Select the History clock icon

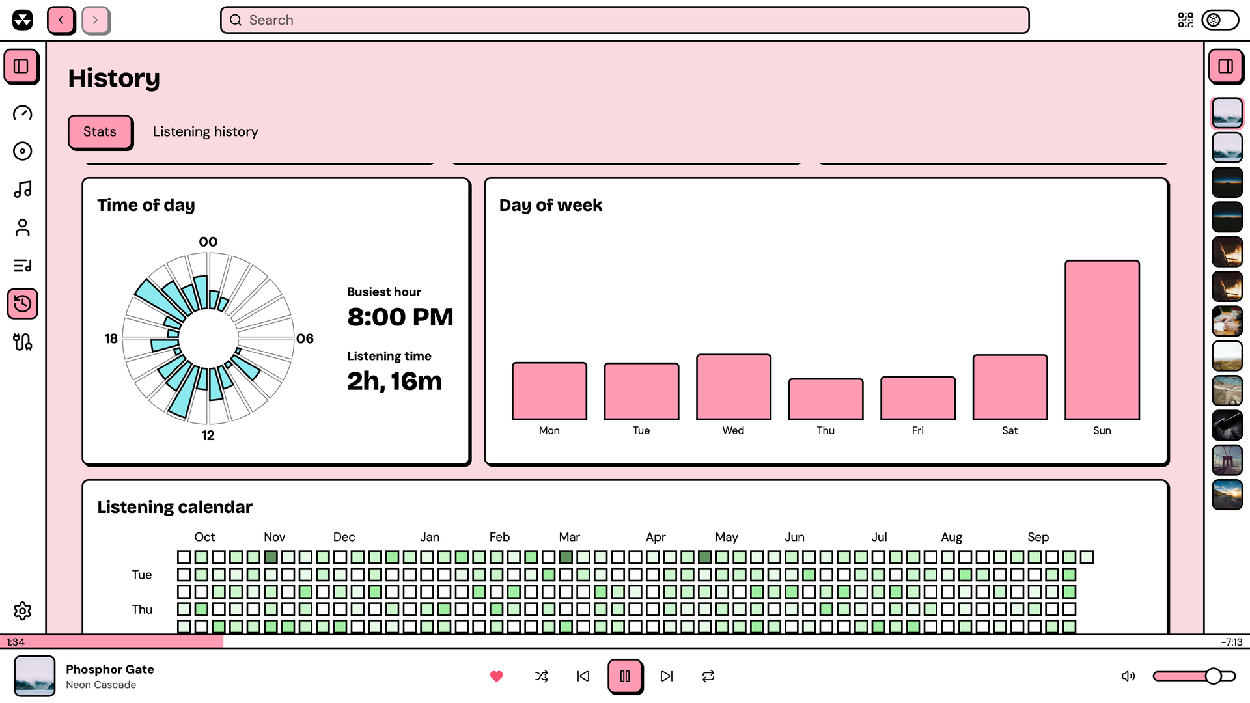[23, 304]
